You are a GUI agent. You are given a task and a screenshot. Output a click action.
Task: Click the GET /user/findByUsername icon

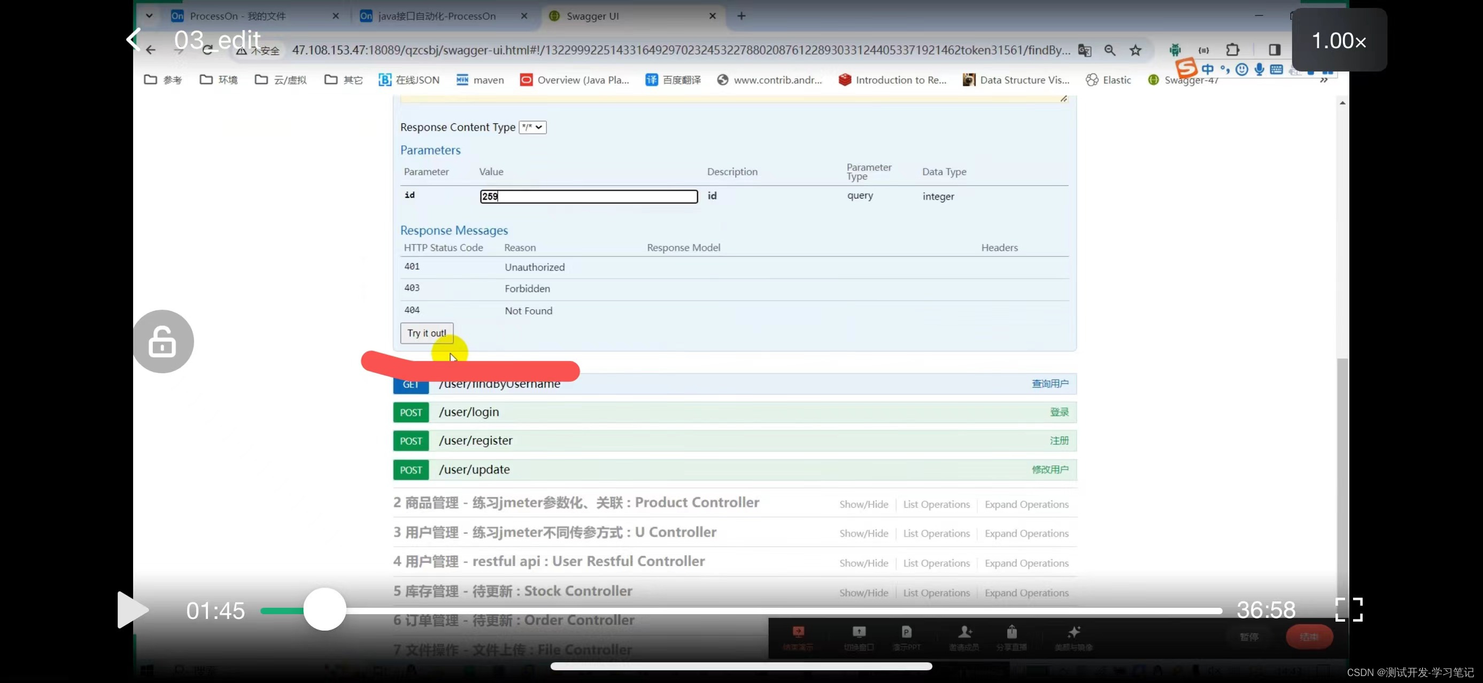click(x=411, y=382)
